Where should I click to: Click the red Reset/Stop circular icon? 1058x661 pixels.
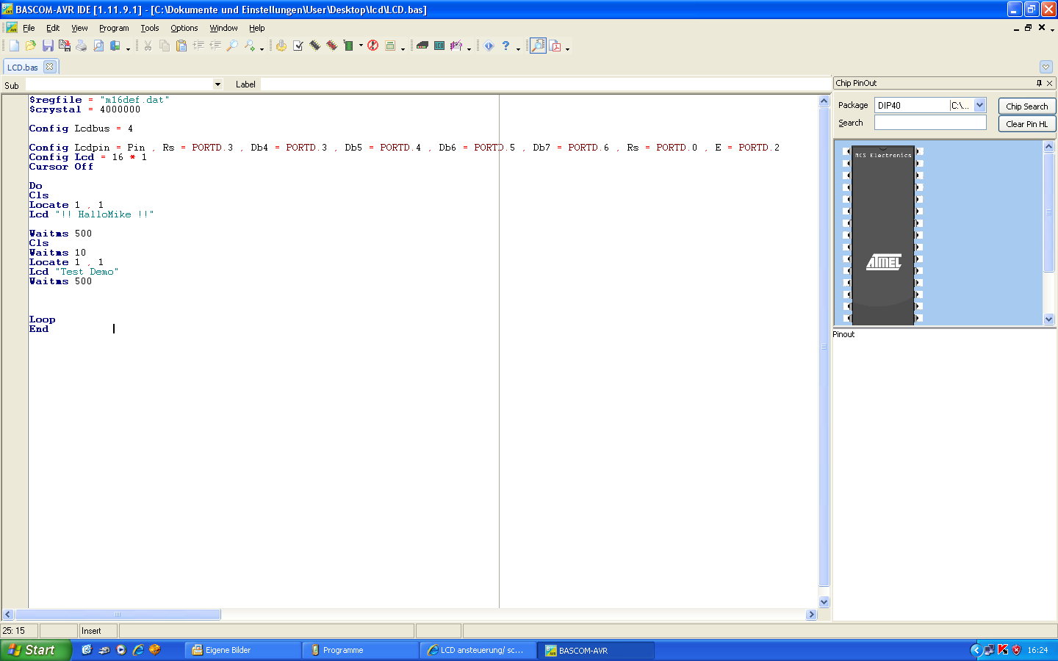[x=373, y=46]
